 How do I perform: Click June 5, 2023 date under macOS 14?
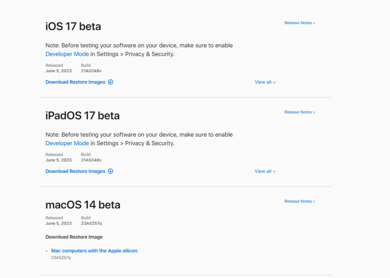(58, 223)
